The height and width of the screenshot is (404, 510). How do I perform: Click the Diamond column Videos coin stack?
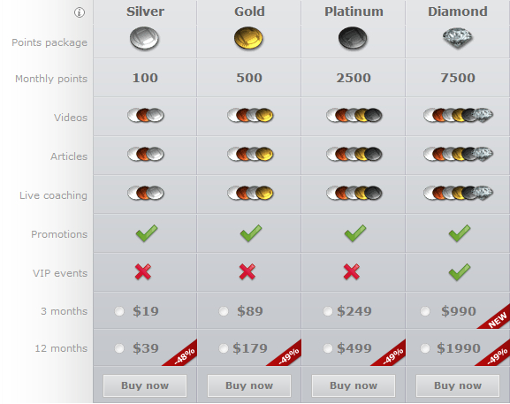pyautogui.click(x=458, y=115)
